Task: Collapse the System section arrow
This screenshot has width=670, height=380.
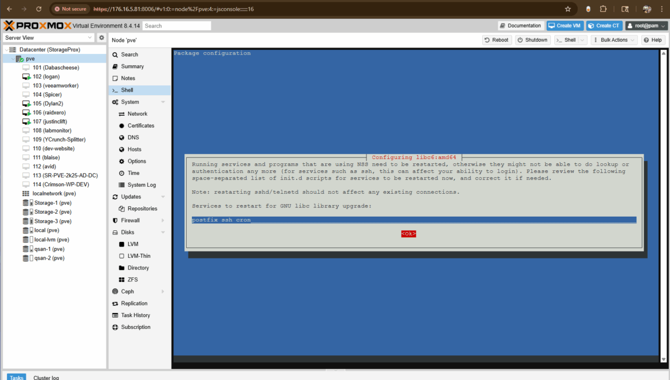Action: [x=163, y=102]
